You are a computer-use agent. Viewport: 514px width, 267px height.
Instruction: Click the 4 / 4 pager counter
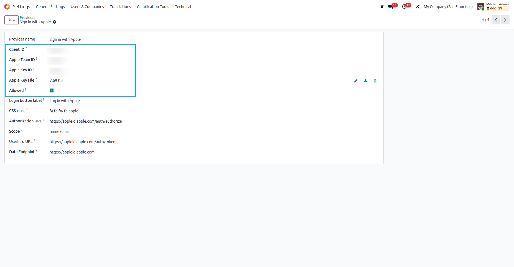click(485, 20)
